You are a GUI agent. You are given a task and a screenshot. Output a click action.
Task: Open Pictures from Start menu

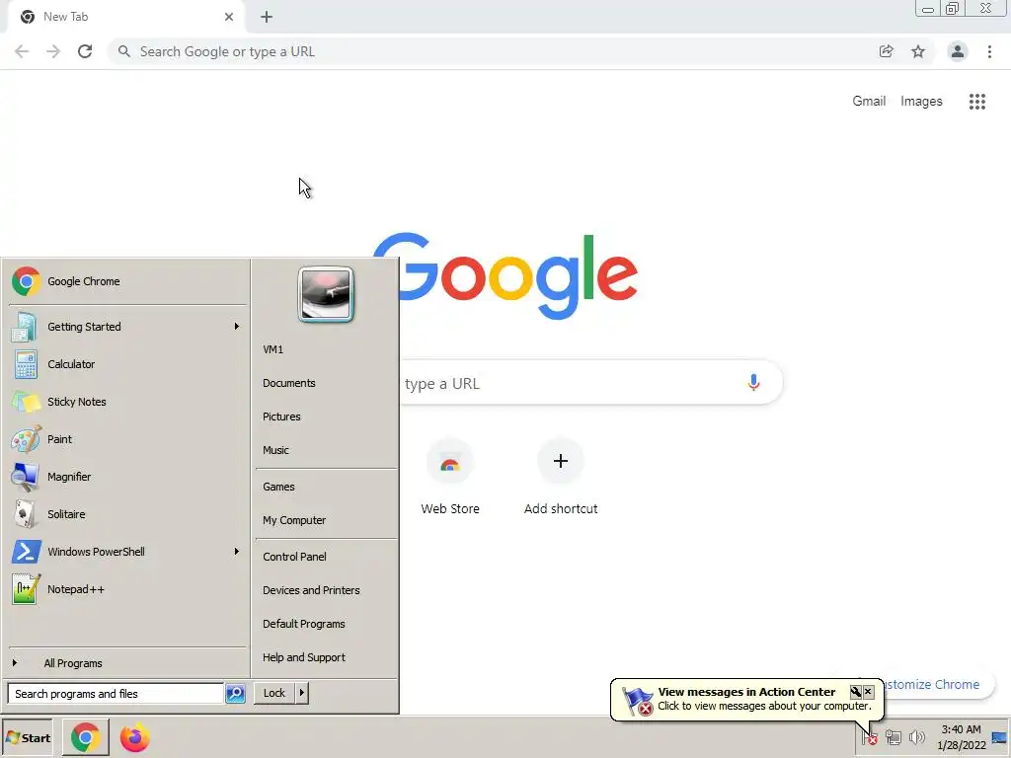[325, 417]
